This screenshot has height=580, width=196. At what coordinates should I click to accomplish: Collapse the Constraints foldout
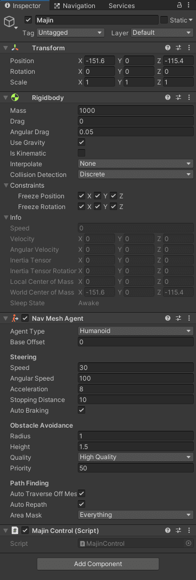6,185
